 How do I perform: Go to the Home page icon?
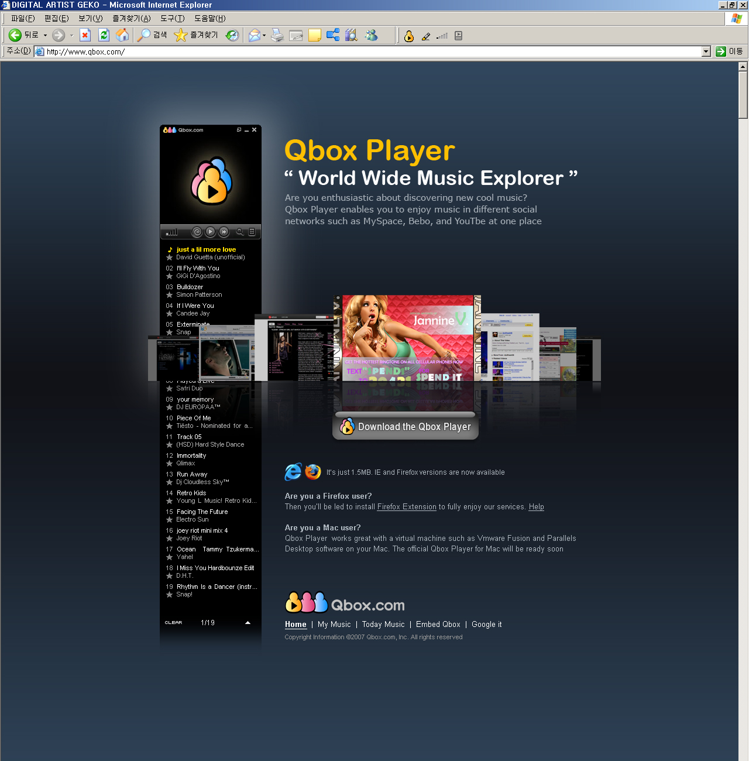click(x=122, y=35)
